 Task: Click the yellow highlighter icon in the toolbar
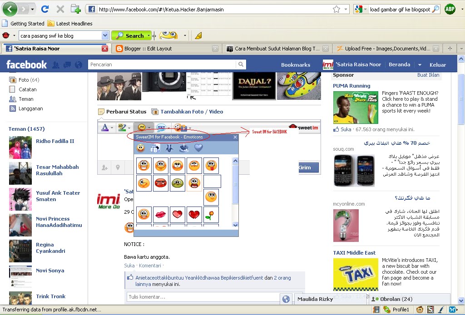click(x=198, y=35)
